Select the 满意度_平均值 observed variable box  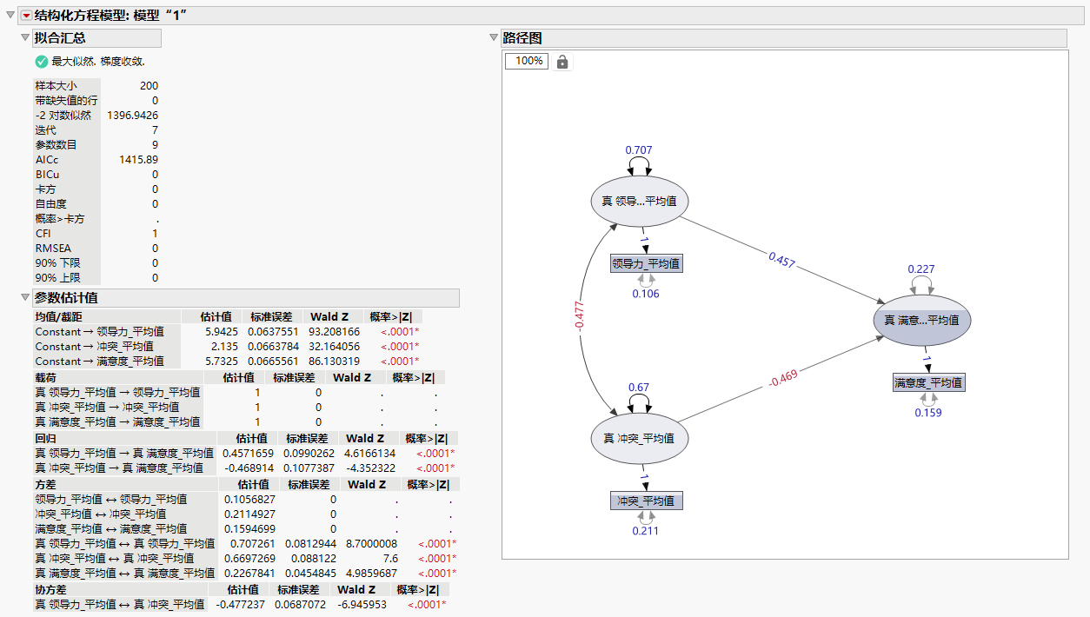pos(929,382)
